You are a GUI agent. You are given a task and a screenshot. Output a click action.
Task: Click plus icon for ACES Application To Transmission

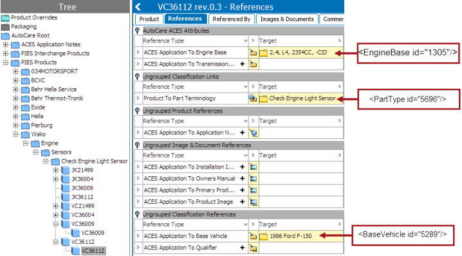pos(242,64)
